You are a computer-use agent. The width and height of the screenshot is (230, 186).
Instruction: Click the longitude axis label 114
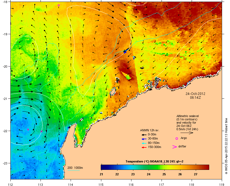click(x=71, y=184)
